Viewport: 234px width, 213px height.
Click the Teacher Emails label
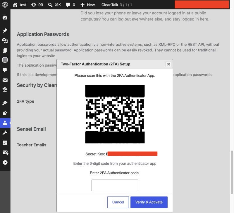pos(32,145)
